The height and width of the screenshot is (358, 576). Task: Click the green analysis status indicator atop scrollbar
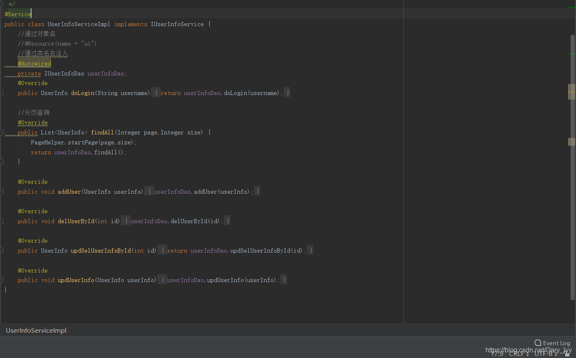(x=571, y=7)
